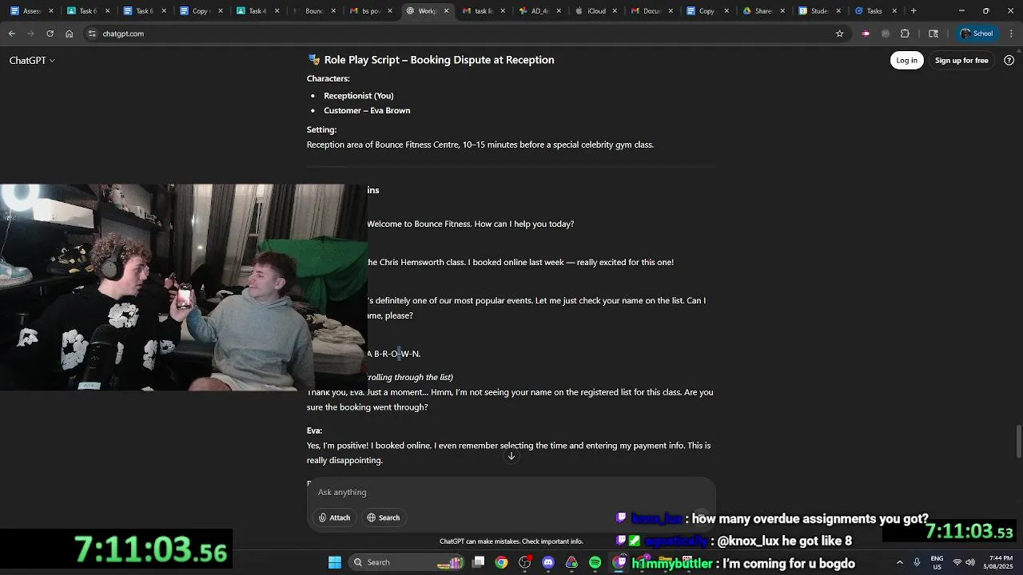The width and height of the screenshot is (1023, 575).
Task: Click the 'Customer – Eva Brown' bullet
Action: [x=367, y=111]
